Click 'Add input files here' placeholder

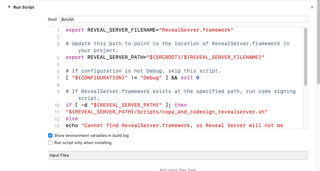[178, 169]
